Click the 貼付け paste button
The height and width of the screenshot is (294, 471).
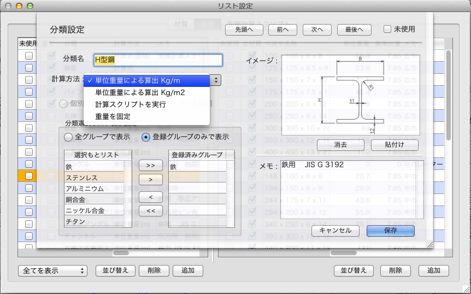point(395,145)
